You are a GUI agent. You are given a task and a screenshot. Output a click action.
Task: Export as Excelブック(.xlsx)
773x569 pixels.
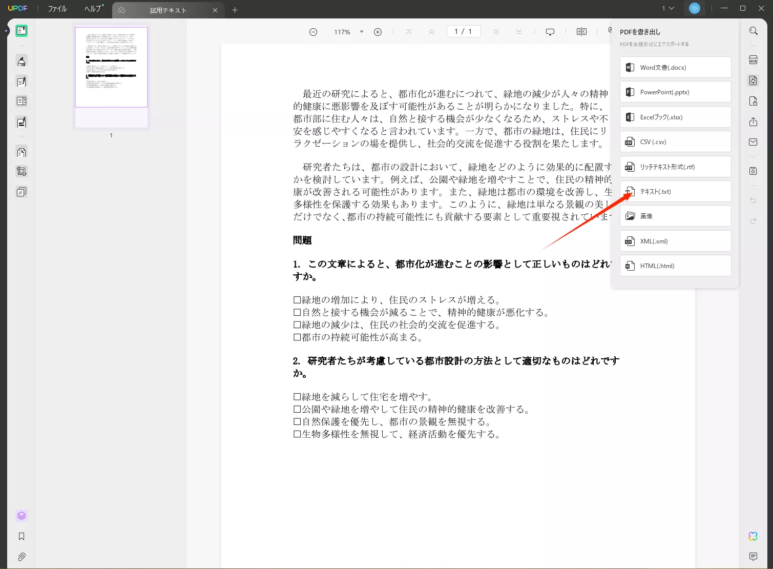pos(675,117)
